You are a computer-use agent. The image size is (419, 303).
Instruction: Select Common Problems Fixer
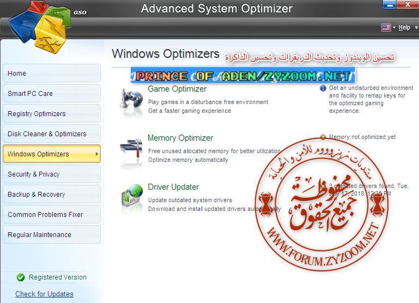click(x=52, y=214)
